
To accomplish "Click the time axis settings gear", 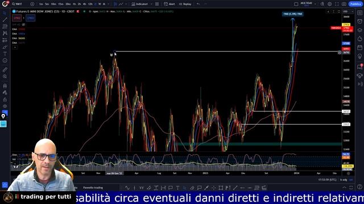I will pyautogui.click(x=348, y=173).
